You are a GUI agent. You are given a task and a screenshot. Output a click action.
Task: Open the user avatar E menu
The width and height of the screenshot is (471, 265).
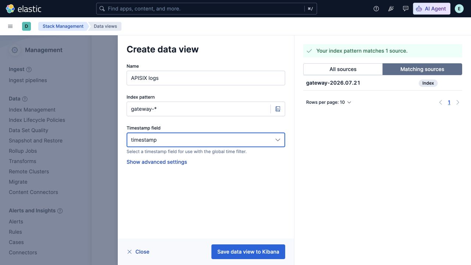point(459,8)
